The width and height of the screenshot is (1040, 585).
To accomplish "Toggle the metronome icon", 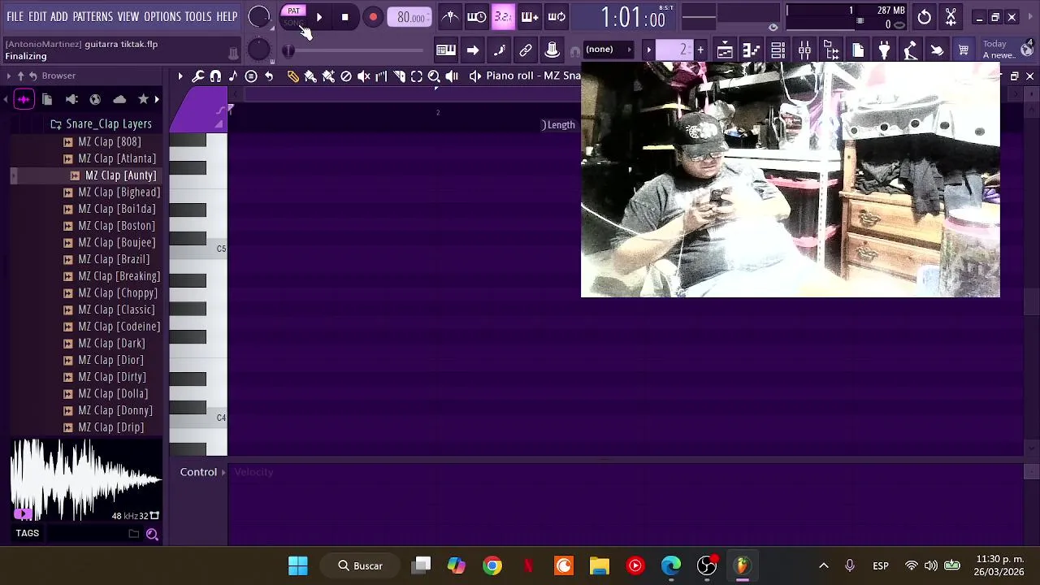I will 450,17.
